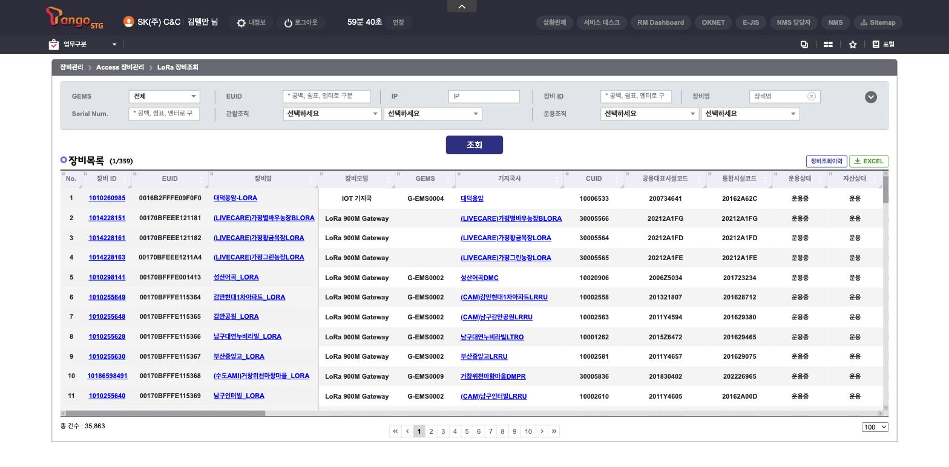Sort by the 장비 ID column arrows
The width and height of the screenshot is (949, 467).
(125, 179)
